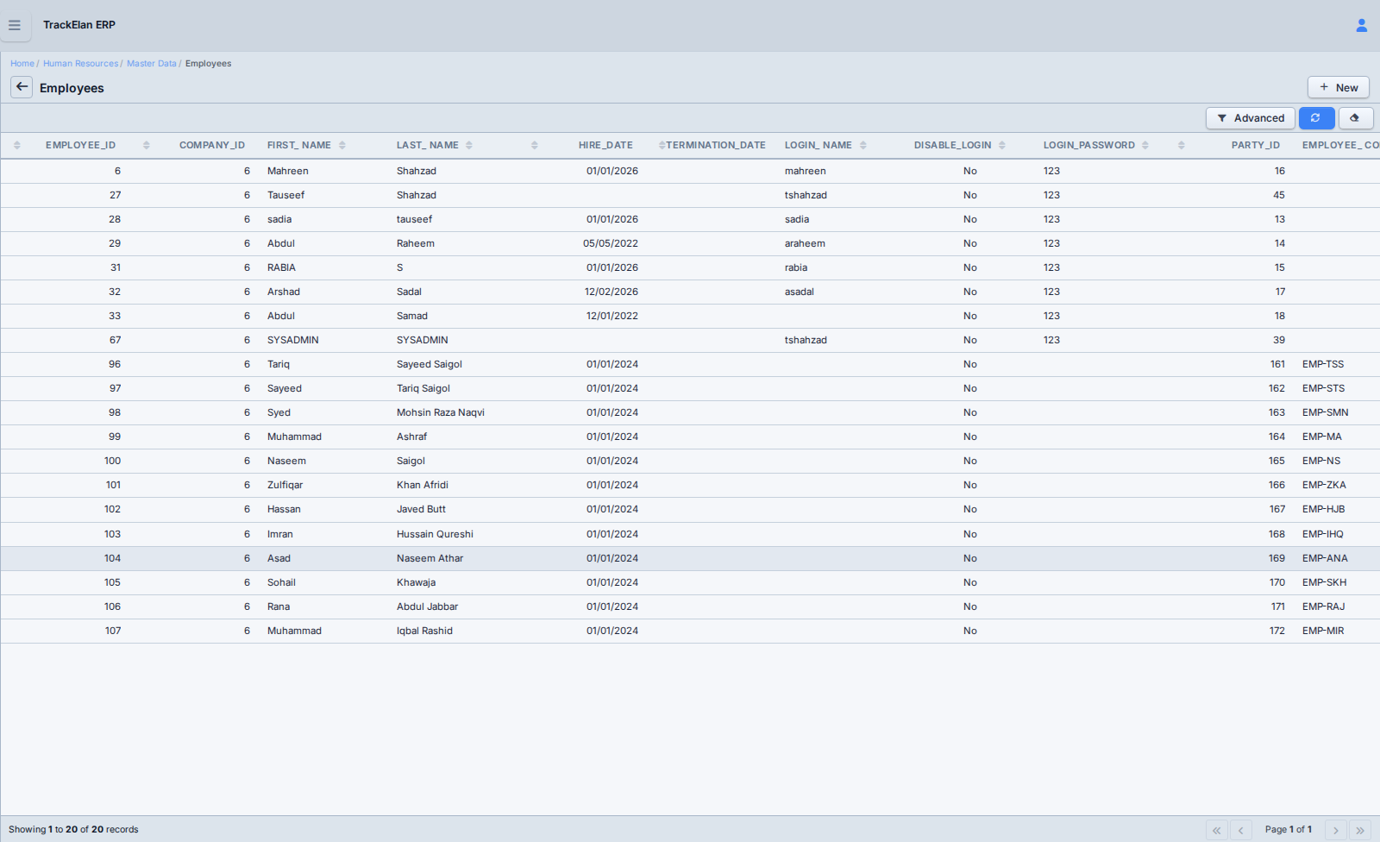This screenshot has height=842, width=1380.
Task: Open the hamburger navigation menu
Action: 15,25
